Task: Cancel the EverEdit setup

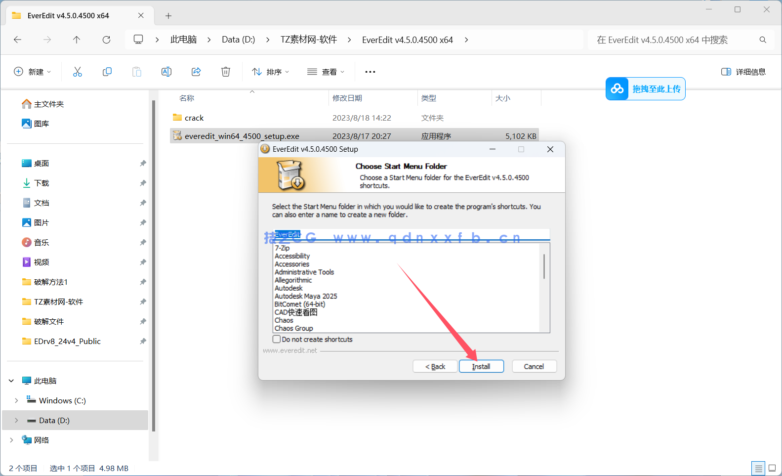Action: pyautogui.click(x=534, y=366)
